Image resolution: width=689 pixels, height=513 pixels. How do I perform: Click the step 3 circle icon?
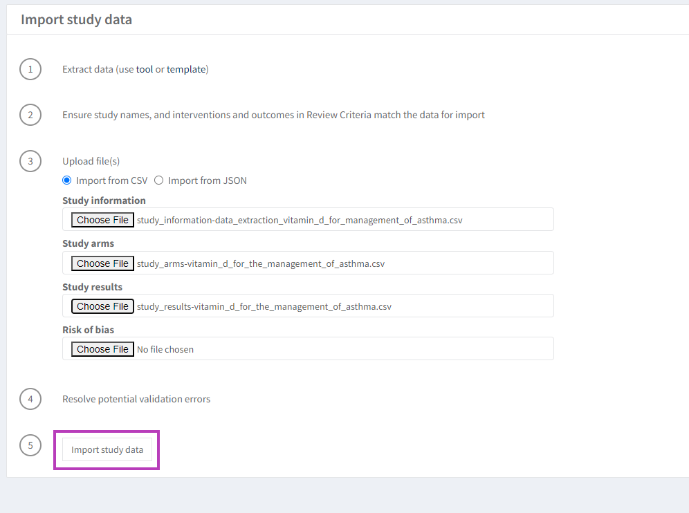click(x=30, y=162)
